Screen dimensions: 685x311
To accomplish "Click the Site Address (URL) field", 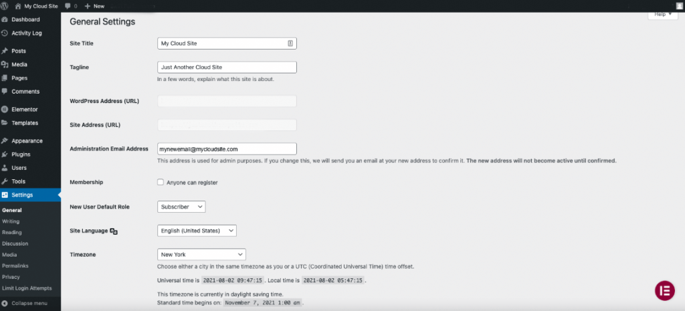I will click(x=227, y=125).
